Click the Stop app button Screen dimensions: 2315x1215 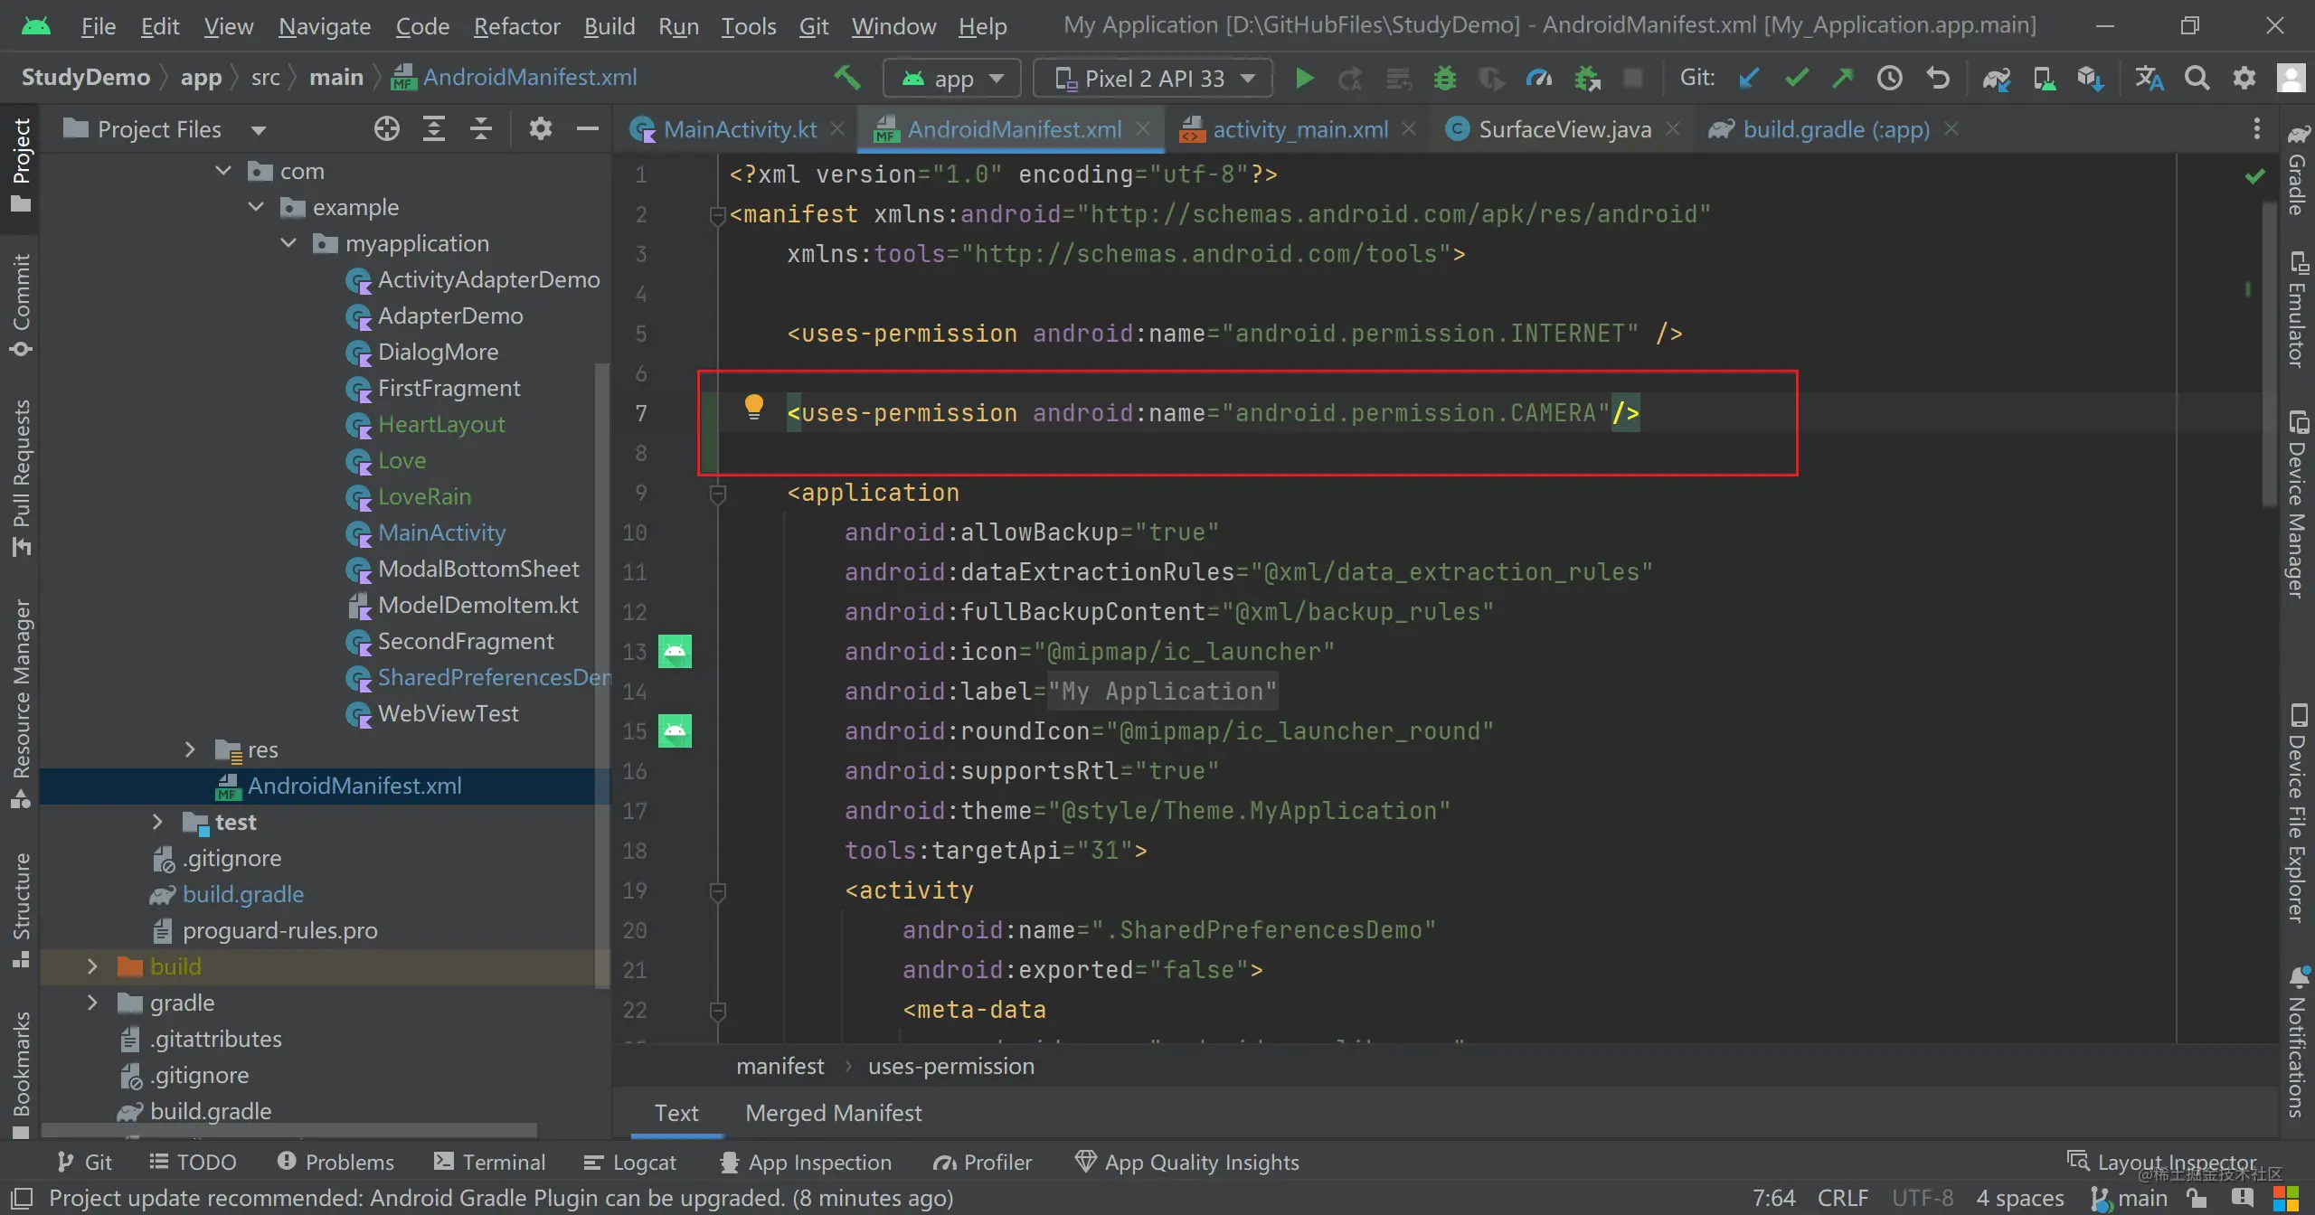click(1632, 79)
